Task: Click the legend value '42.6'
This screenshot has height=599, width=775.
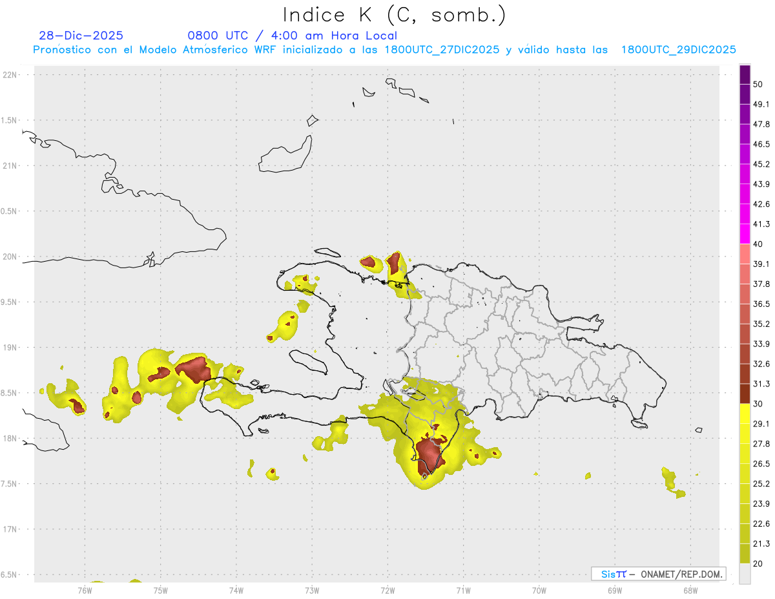Action: click(x=761, y=204)
